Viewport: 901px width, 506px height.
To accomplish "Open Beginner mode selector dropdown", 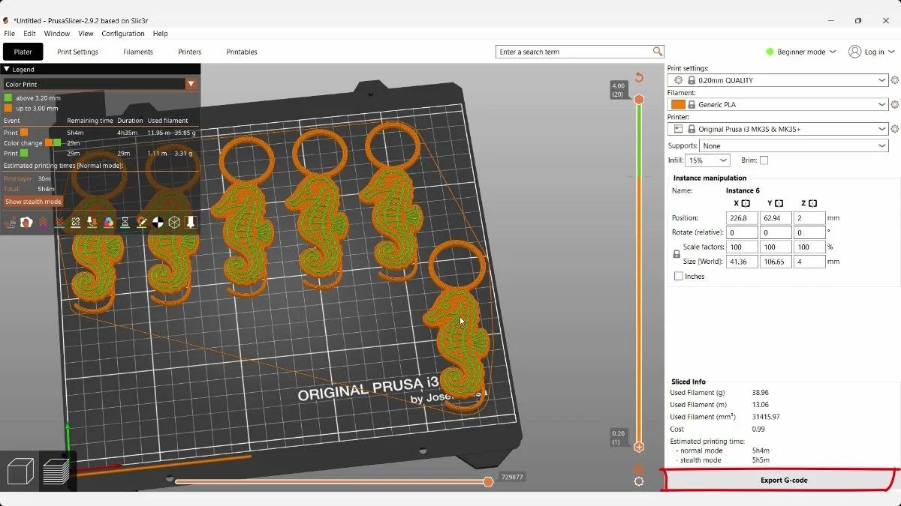I will coord(800,52).
